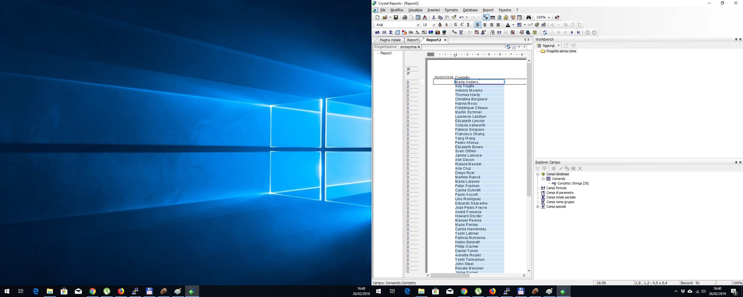Open the Arial font name dropdown
Image resolution: width=743 pixels, height=297 pixels.
click(x=418, y=25)
